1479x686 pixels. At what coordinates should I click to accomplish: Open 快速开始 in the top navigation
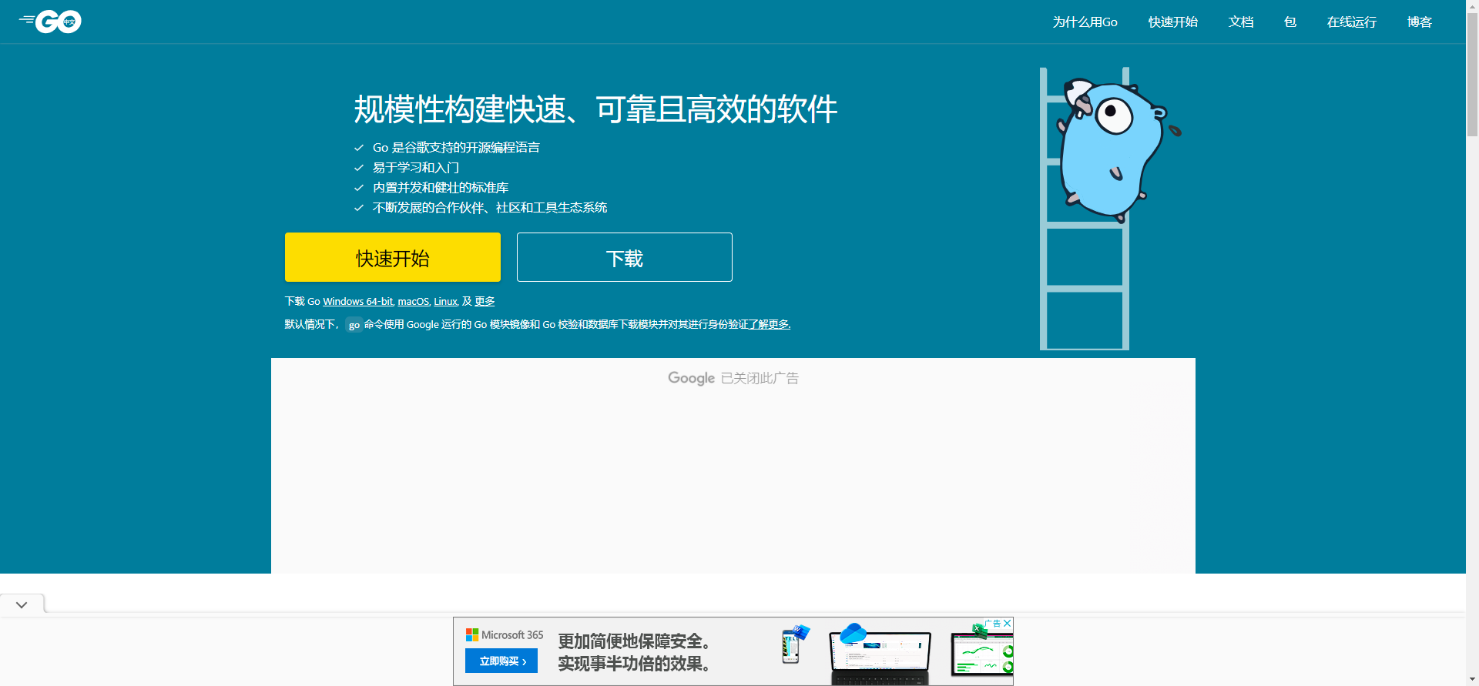pyautogui.click(x=1172, y=22)
